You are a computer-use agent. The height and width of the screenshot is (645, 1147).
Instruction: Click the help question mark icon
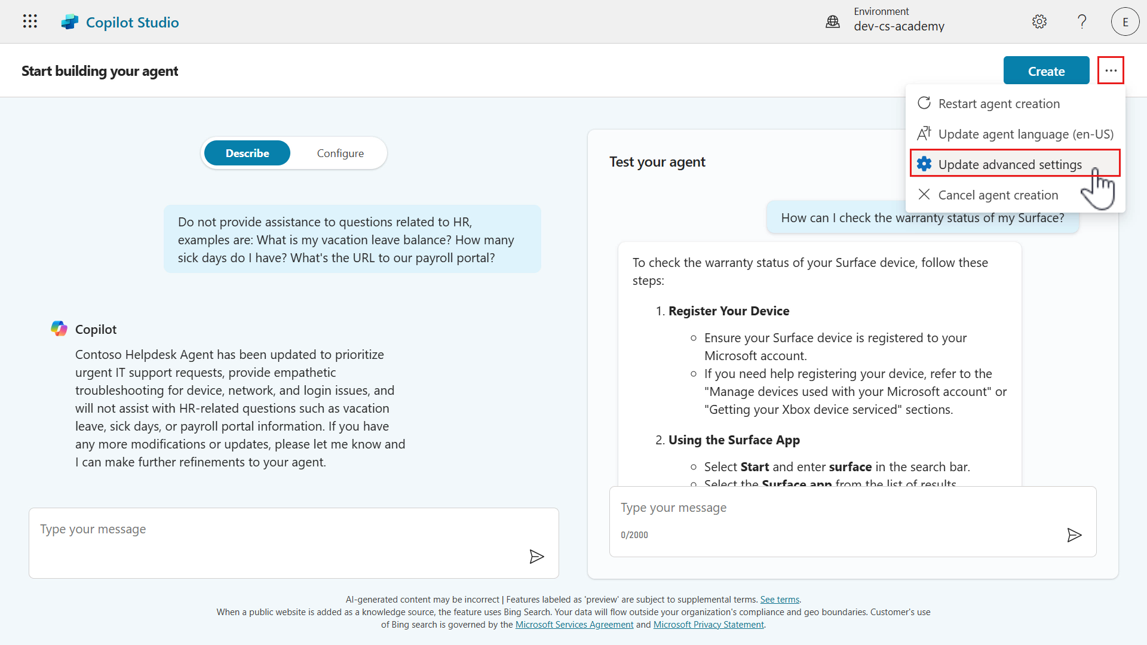click(x=1082, y=21)
